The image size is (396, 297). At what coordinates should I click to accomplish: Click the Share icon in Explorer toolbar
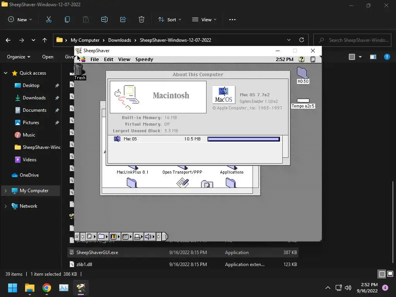[123, 19]
